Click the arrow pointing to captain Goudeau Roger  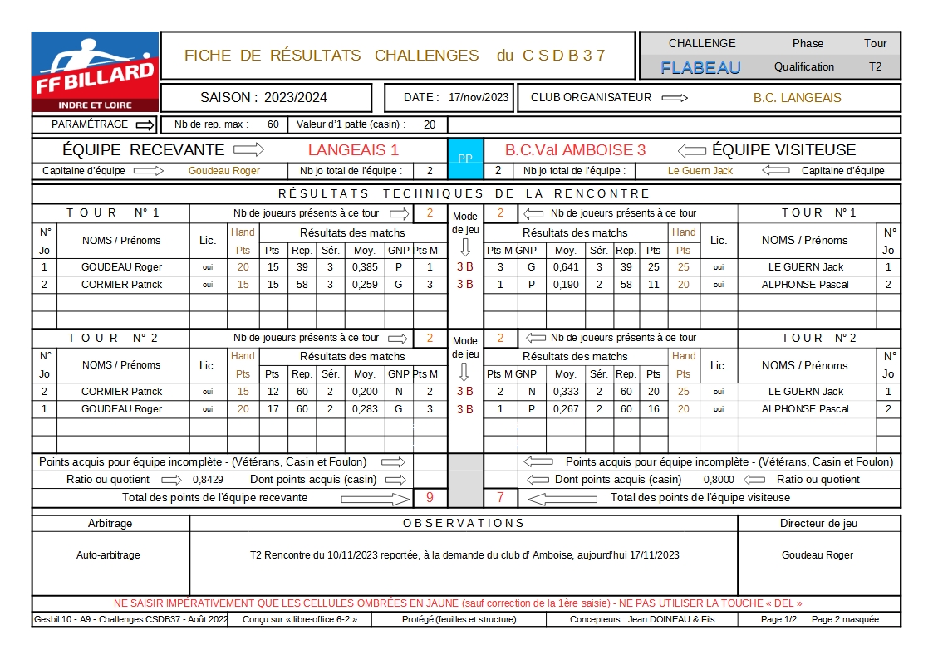click(148, 171)
